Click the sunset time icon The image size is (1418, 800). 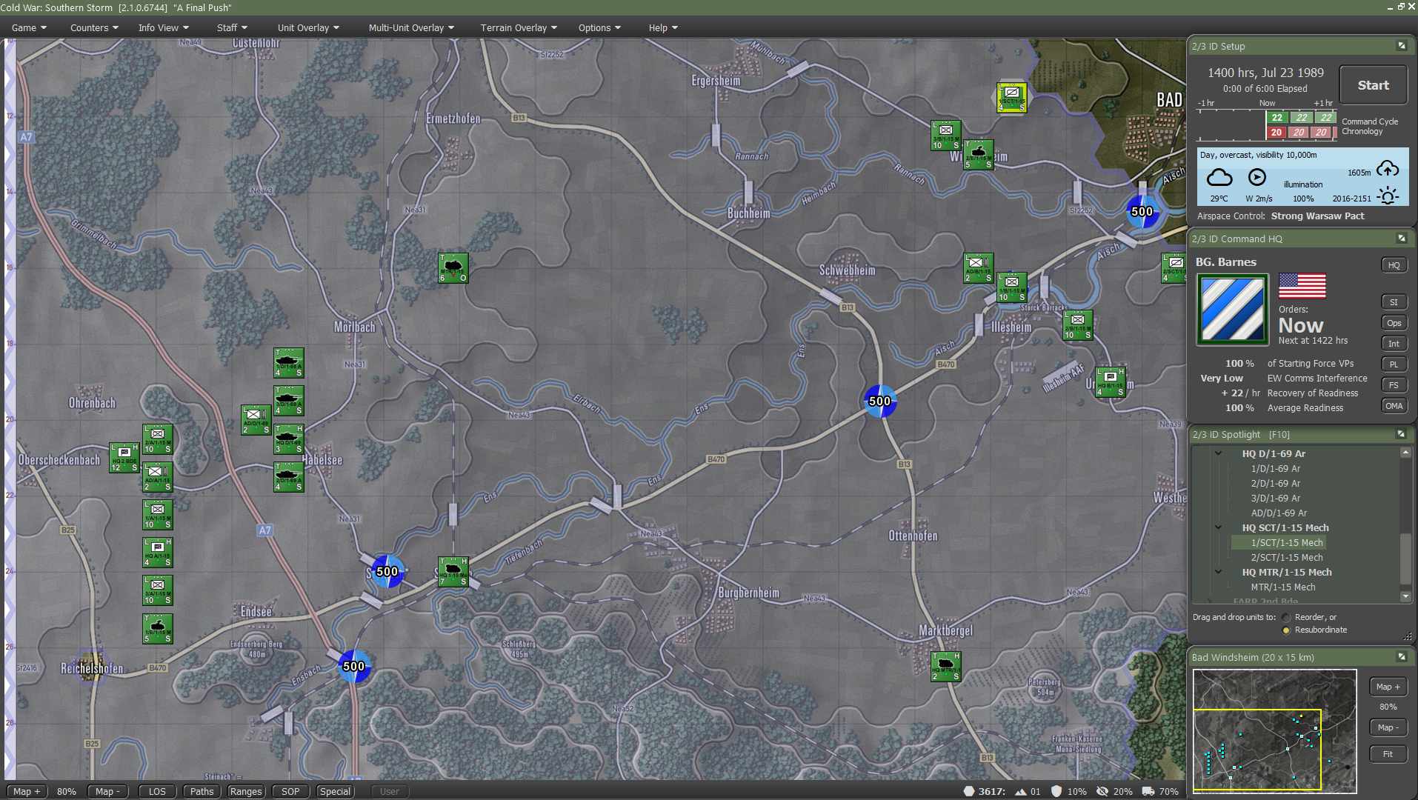pos(1388,196)
